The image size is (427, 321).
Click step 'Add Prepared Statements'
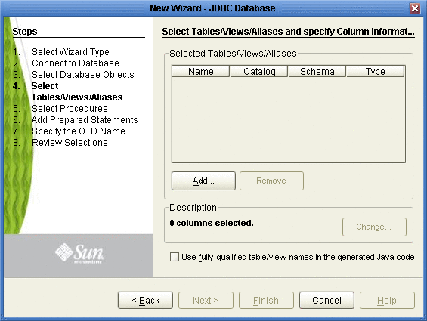point(85,120)
